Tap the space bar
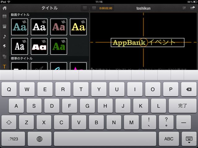 [105, 139]
